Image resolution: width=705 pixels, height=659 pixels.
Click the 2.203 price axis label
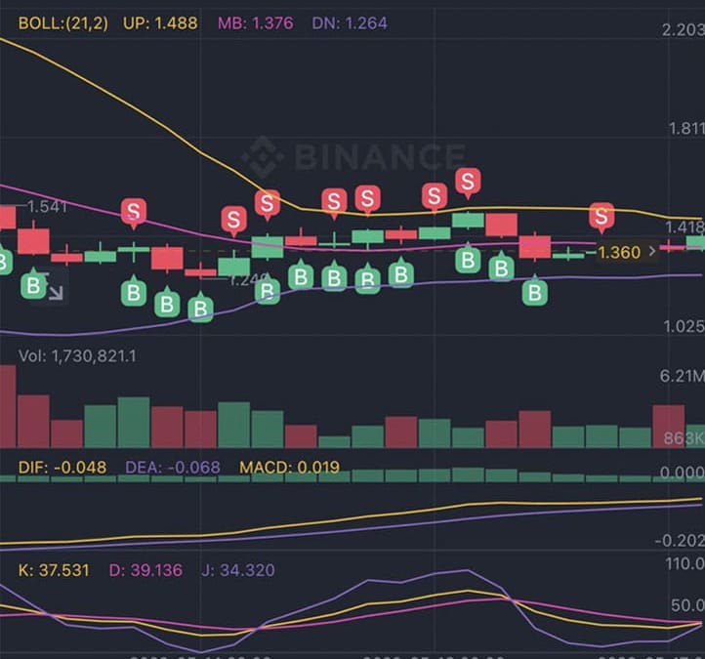click(x=682, y=30)
